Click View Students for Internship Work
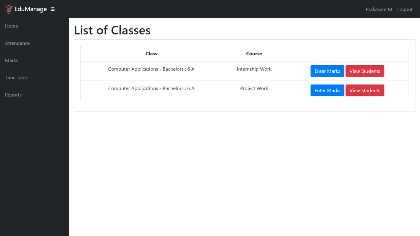 click(x=365, y=71)
